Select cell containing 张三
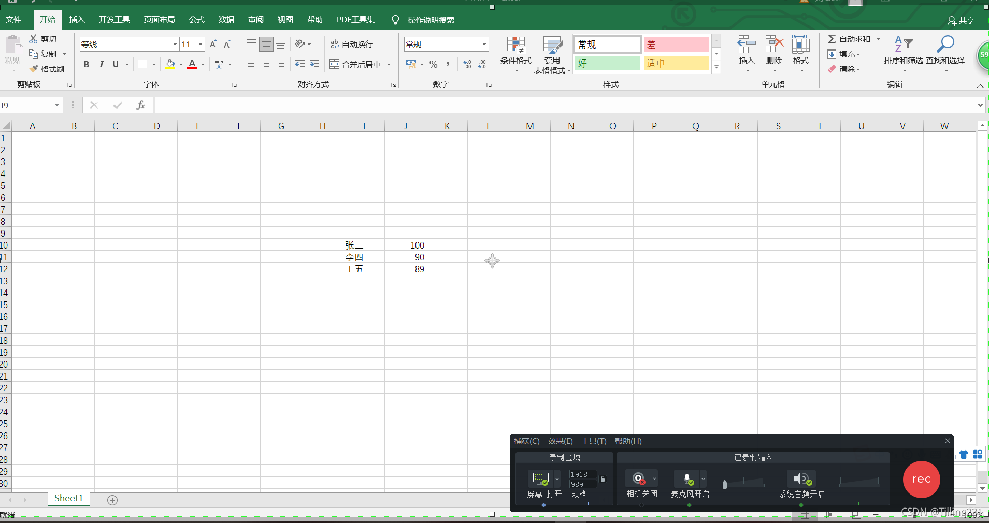The height and width of the screenshot is (523, 989). (x=364, y=245)
